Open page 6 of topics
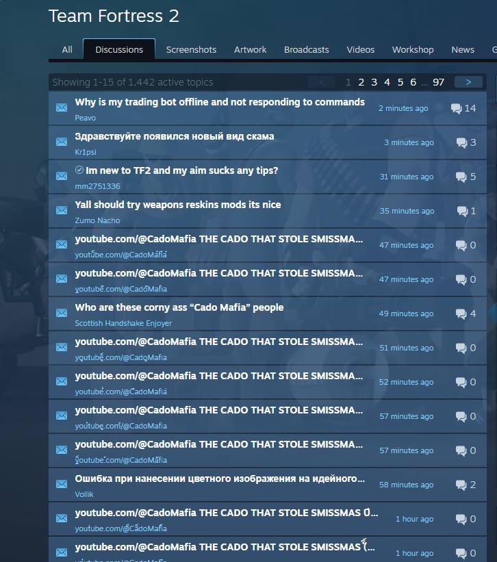The height and width of the screenshot is (562, 497). [x=413, y=82]
